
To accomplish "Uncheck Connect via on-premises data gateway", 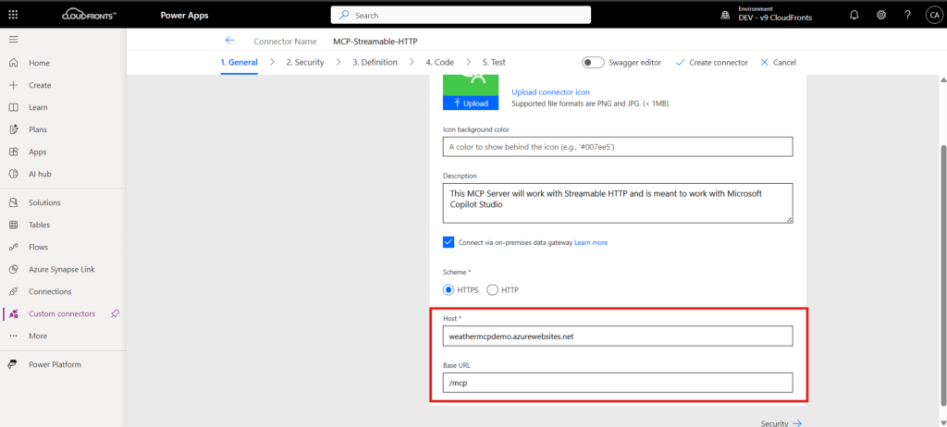I will click(449, 241).
